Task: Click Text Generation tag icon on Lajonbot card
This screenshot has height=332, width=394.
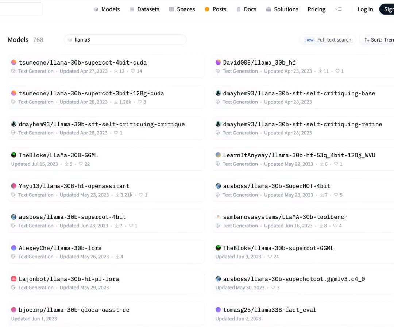Action: [13, 287]
